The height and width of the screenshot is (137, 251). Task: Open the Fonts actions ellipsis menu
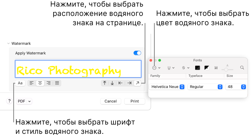156,68
